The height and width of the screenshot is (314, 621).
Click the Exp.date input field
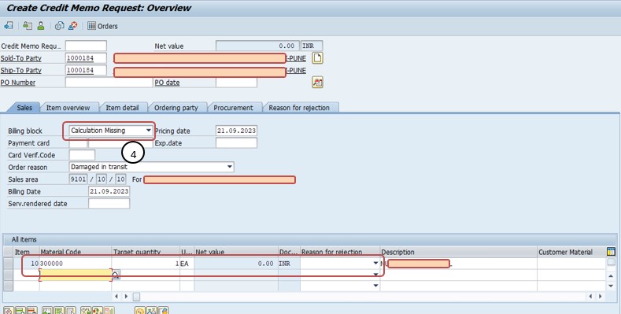coord(236,142)
